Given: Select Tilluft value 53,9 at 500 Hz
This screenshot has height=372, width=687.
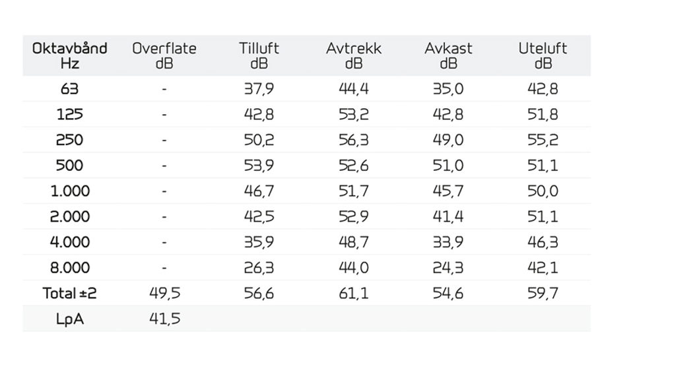Looking at the screenshot, I should point(259,166).
